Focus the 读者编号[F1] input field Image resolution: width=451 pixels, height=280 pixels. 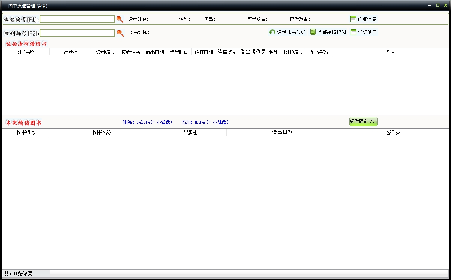coord(77,19)
